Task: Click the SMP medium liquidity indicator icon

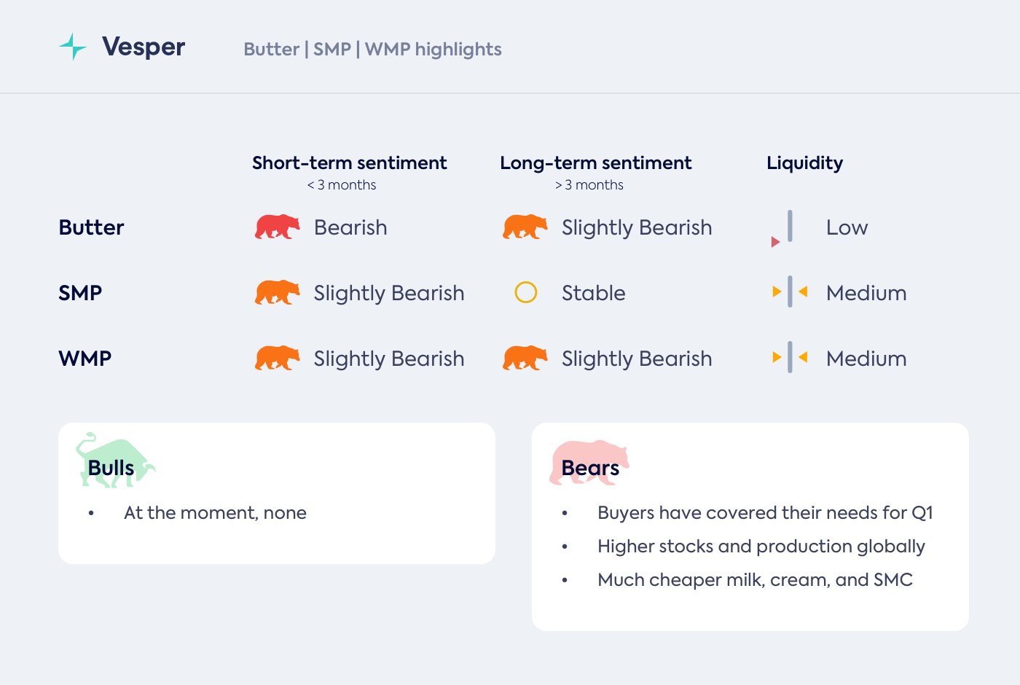Action: click(x=790, y=293)
